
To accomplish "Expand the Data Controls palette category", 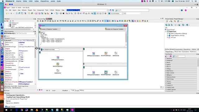I will tap(166, 73).
